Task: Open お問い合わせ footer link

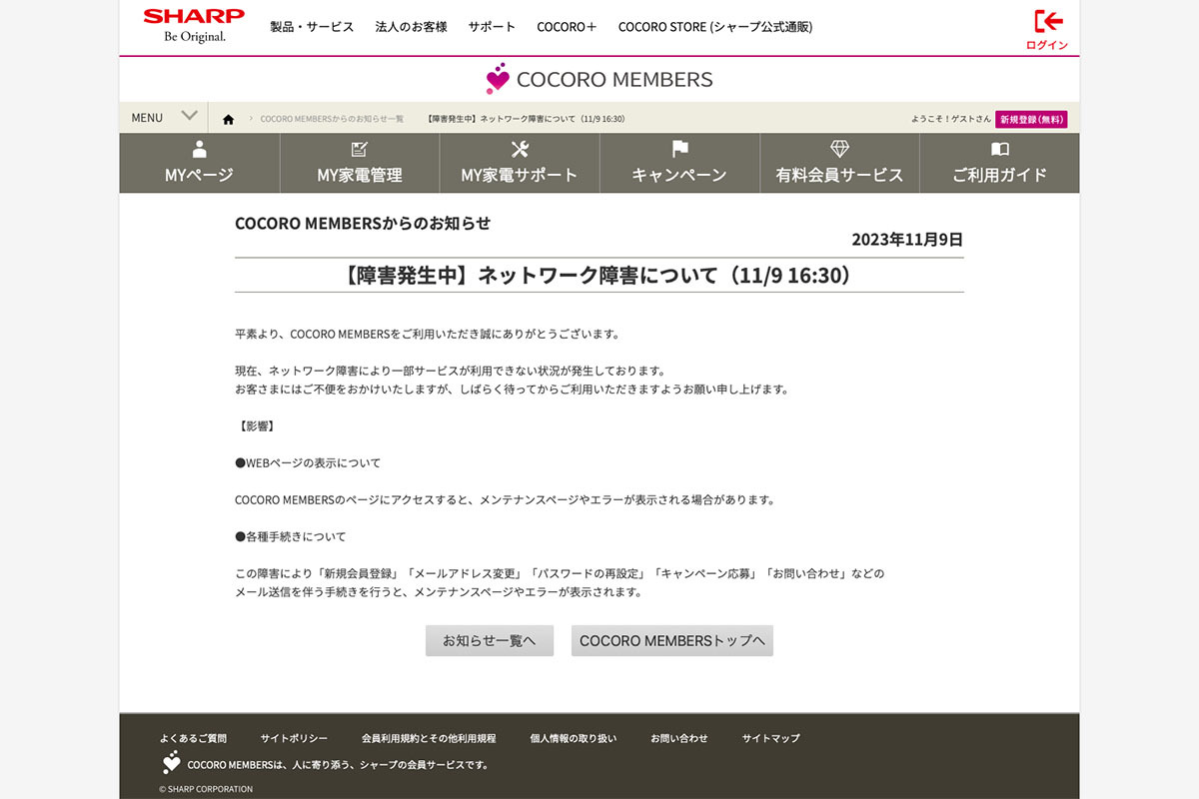Action: [679, 738]
